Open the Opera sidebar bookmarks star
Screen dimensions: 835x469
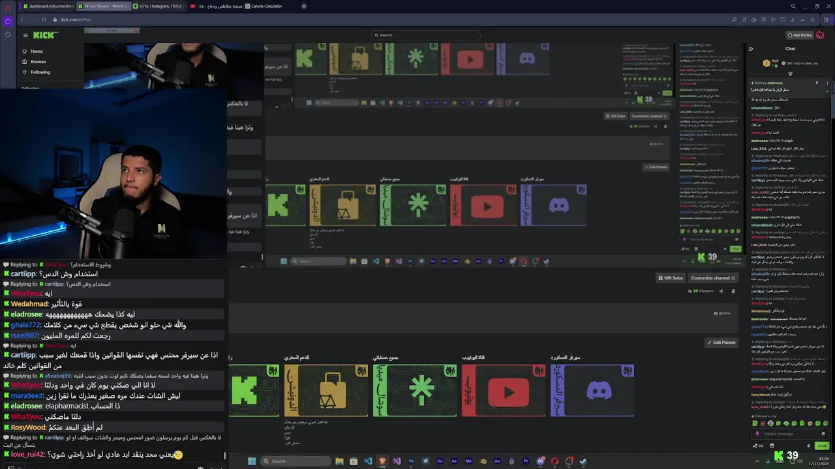[8, 35]
